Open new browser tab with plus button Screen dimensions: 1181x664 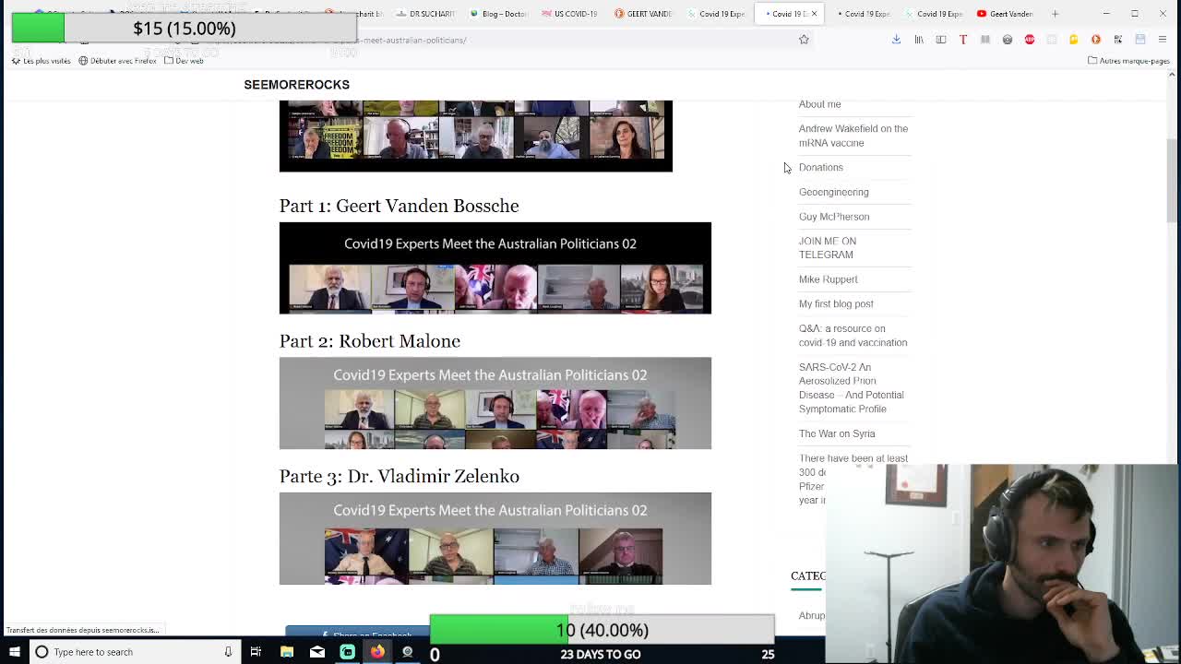pos(1055,14)
